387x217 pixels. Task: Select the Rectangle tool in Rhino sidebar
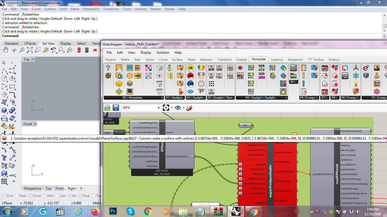pyautogui.click(x=12, y=86)
